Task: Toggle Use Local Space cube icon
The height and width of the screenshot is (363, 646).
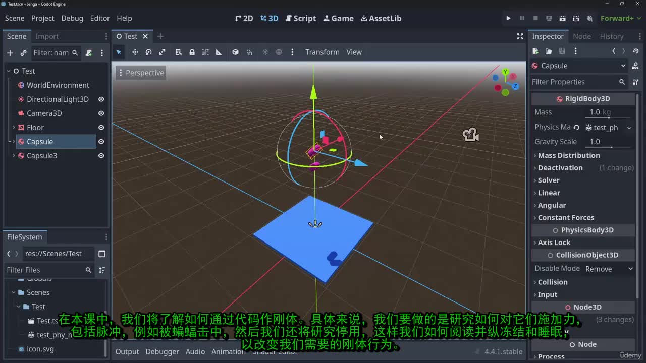Action: click(x=235, y=52)
